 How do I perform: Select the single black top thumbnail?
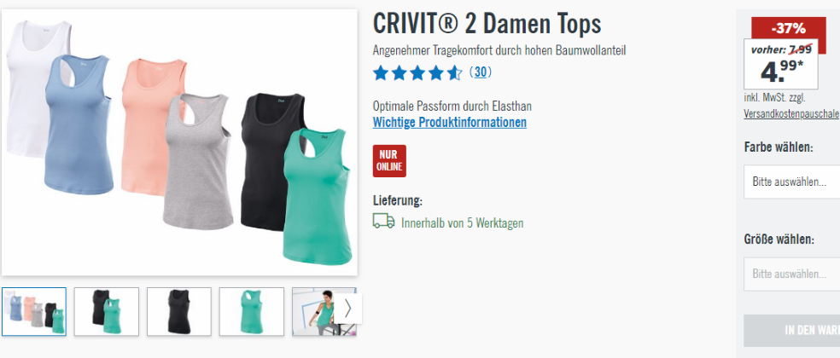(179, 311)
